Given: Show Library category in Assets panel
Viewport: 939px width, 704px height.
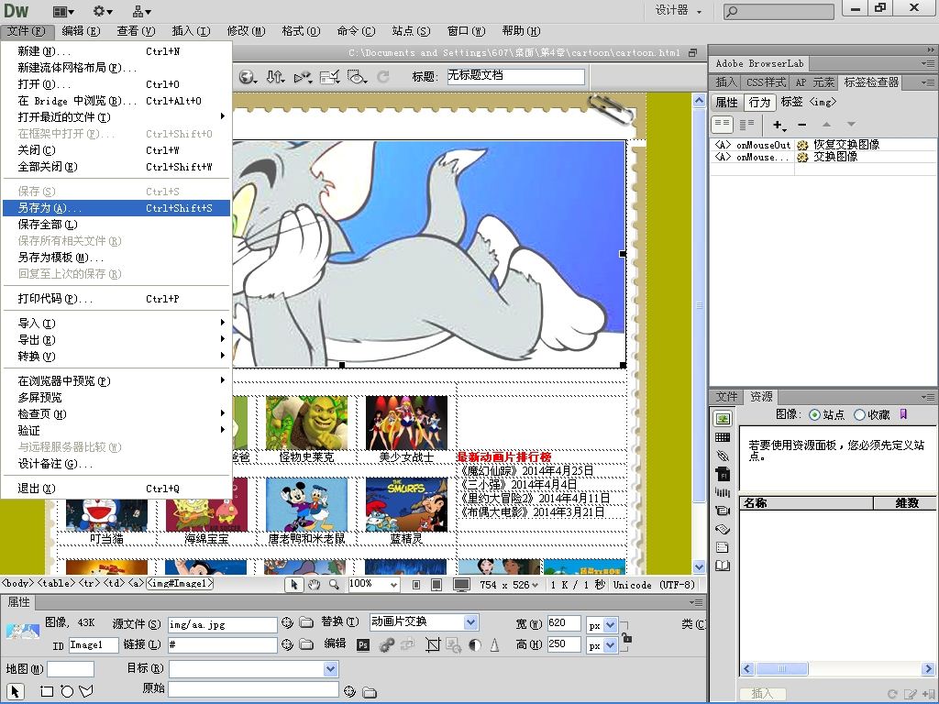Looking at the screenshot, I should (723, 566).
